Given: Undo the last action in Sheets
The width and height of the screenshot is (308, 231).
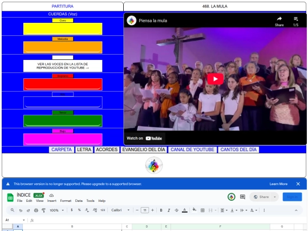Looking at the screenshot, I should 21,210.
